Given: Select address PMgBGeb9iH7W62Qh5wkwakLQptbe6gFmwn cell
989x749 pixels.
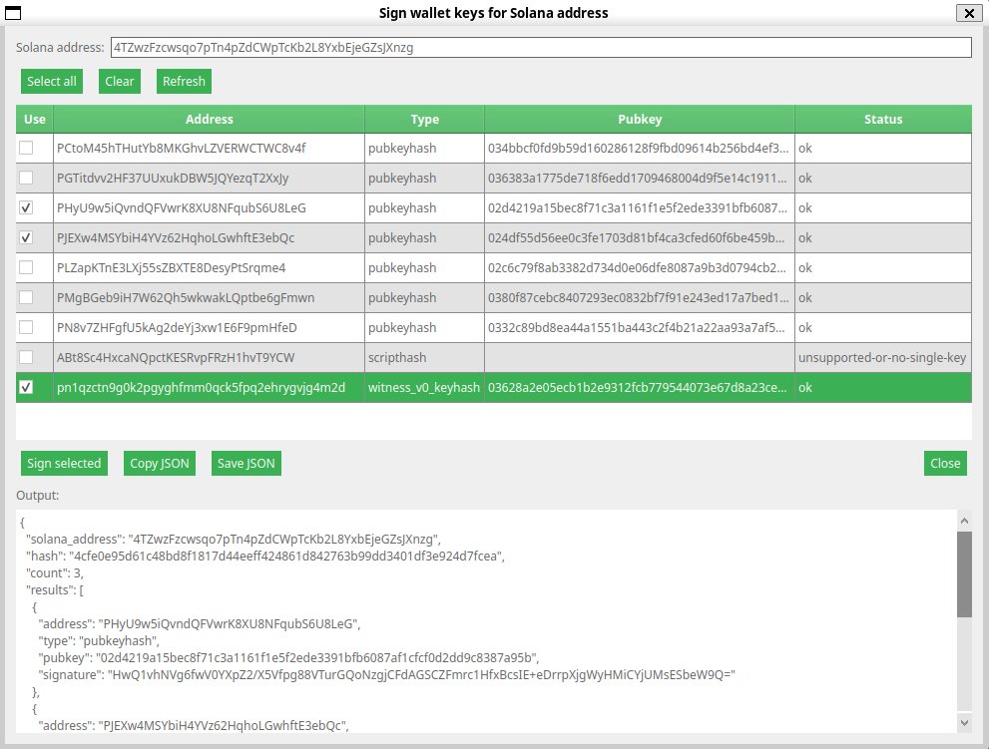Looking at the screenshot, I should (x=209, y=297).
